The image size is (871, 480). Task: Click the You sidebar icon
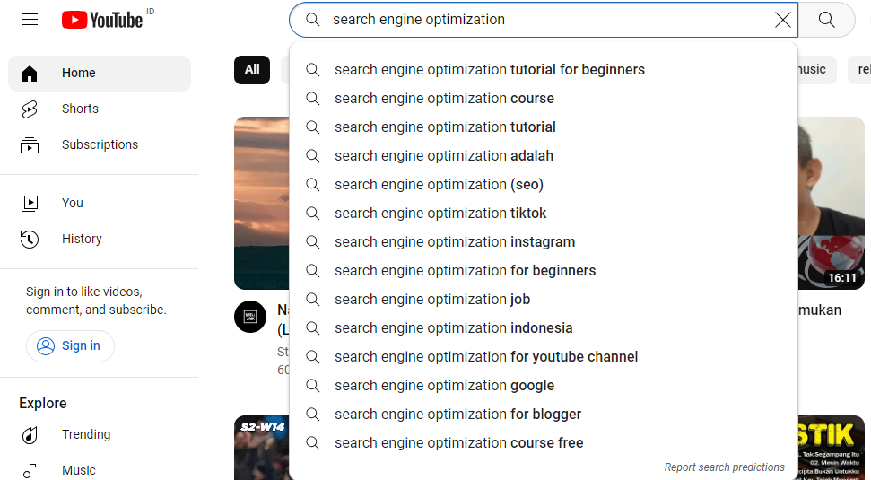point(30,204)
